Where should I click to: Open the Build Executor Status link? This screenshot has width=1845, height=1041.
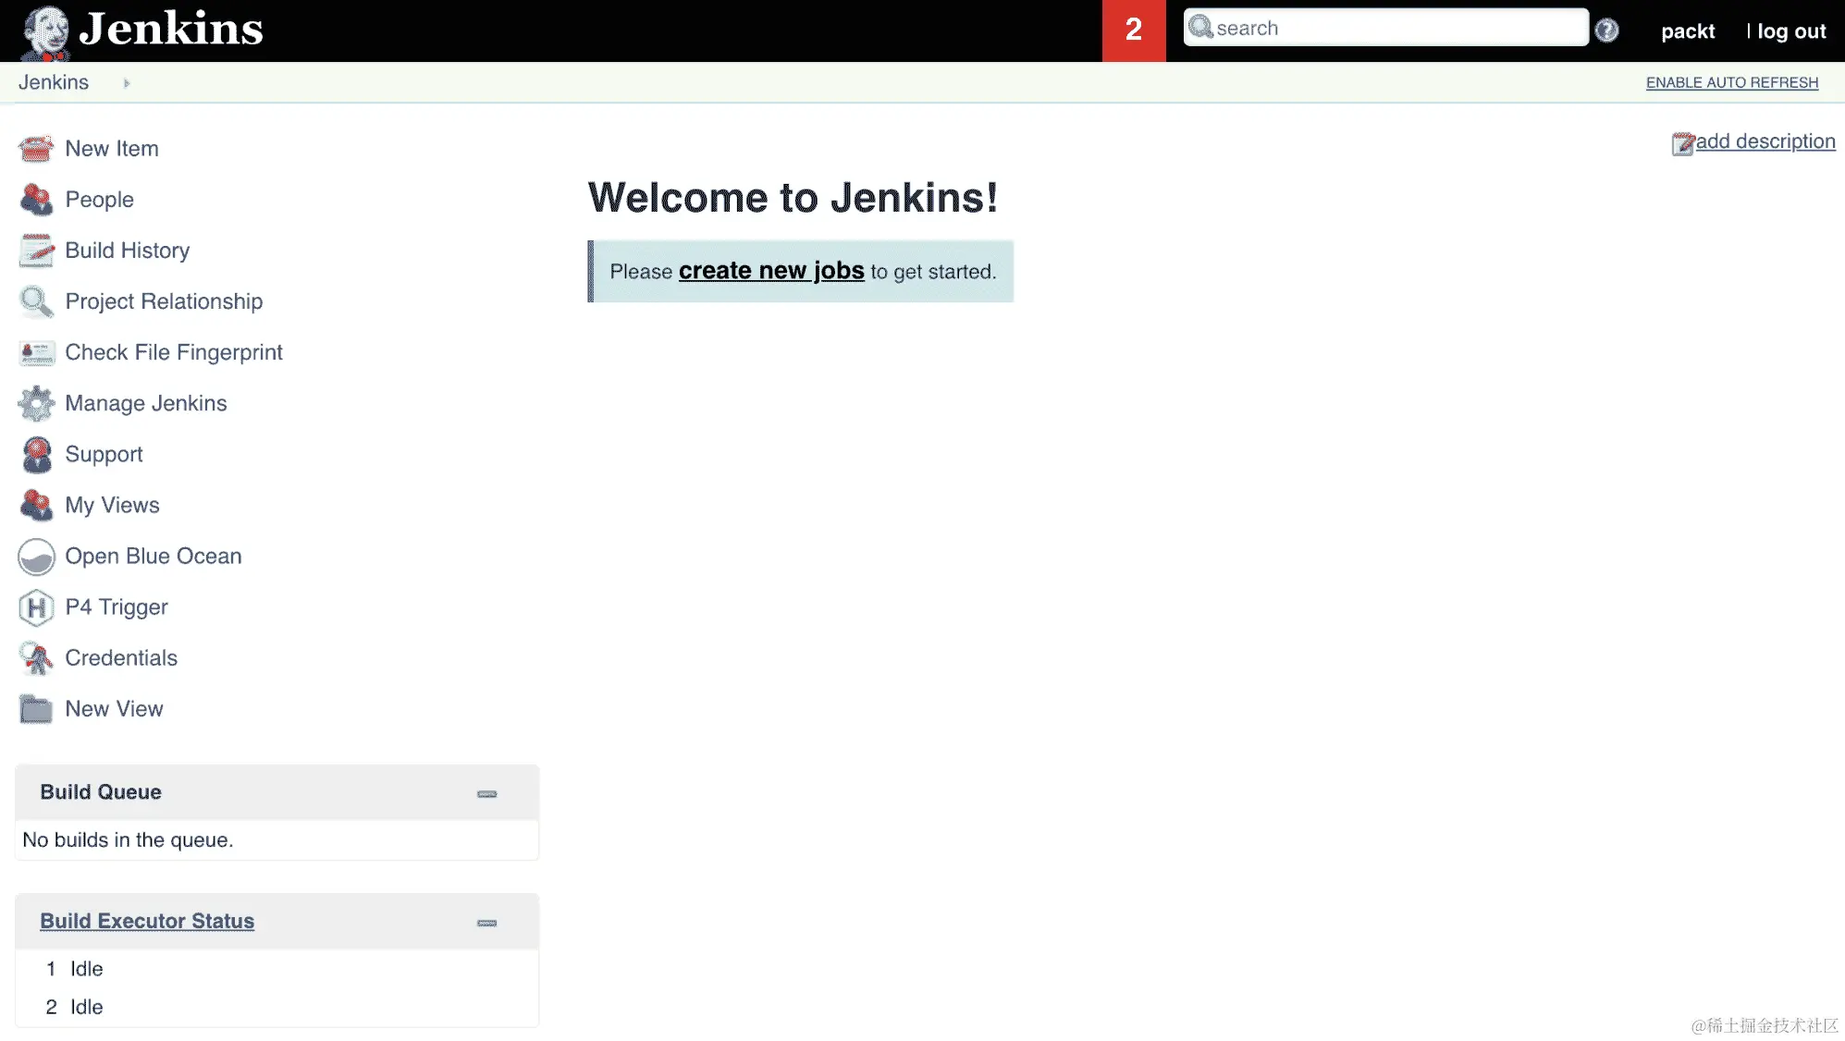147,922
